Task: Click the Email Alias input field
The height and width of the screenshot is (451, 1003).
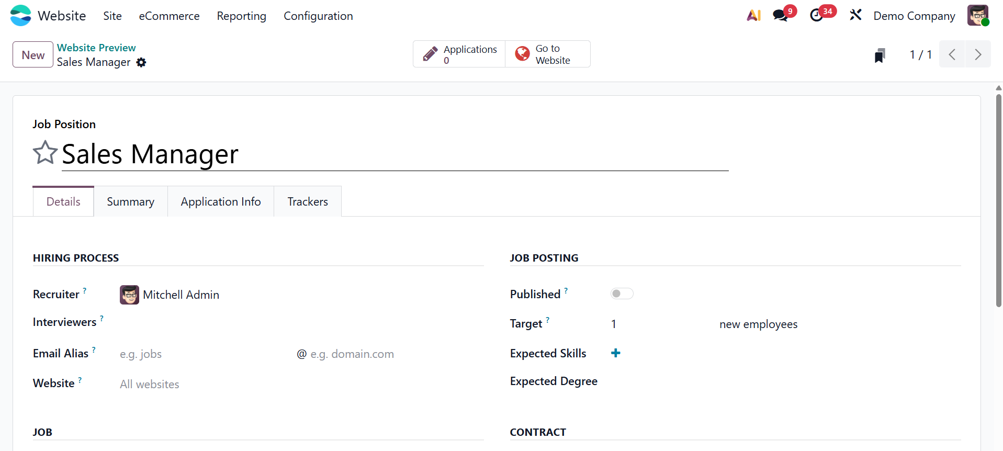Action: (204, 354)
